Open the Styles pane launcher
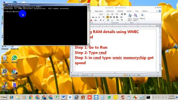This screenshot has height=100, width=178. pos(138,23)
